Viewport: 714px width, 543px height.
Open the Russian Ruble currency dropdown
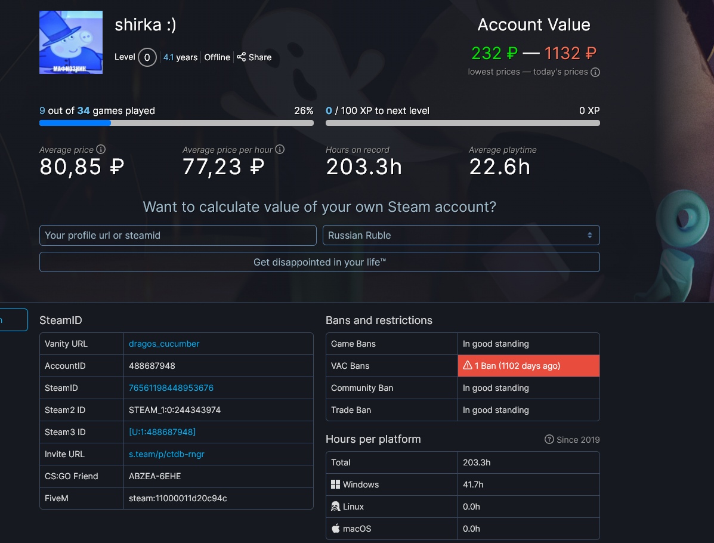point(461,235)
